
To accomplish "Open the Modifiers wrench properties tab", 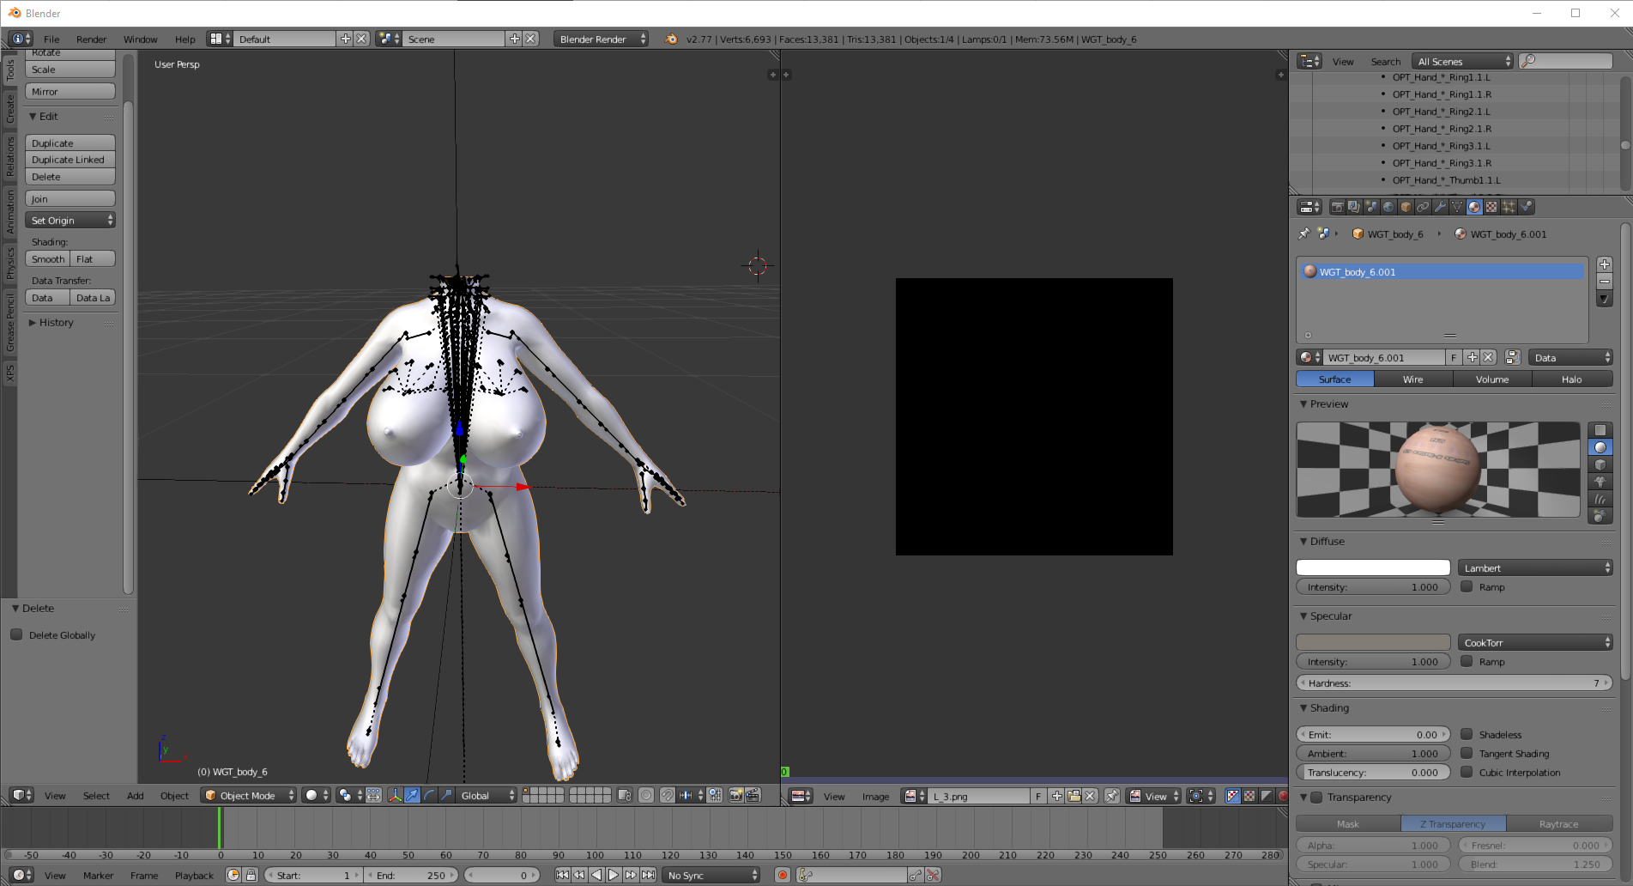I will pyautogui.click(x=1440, y=207).
